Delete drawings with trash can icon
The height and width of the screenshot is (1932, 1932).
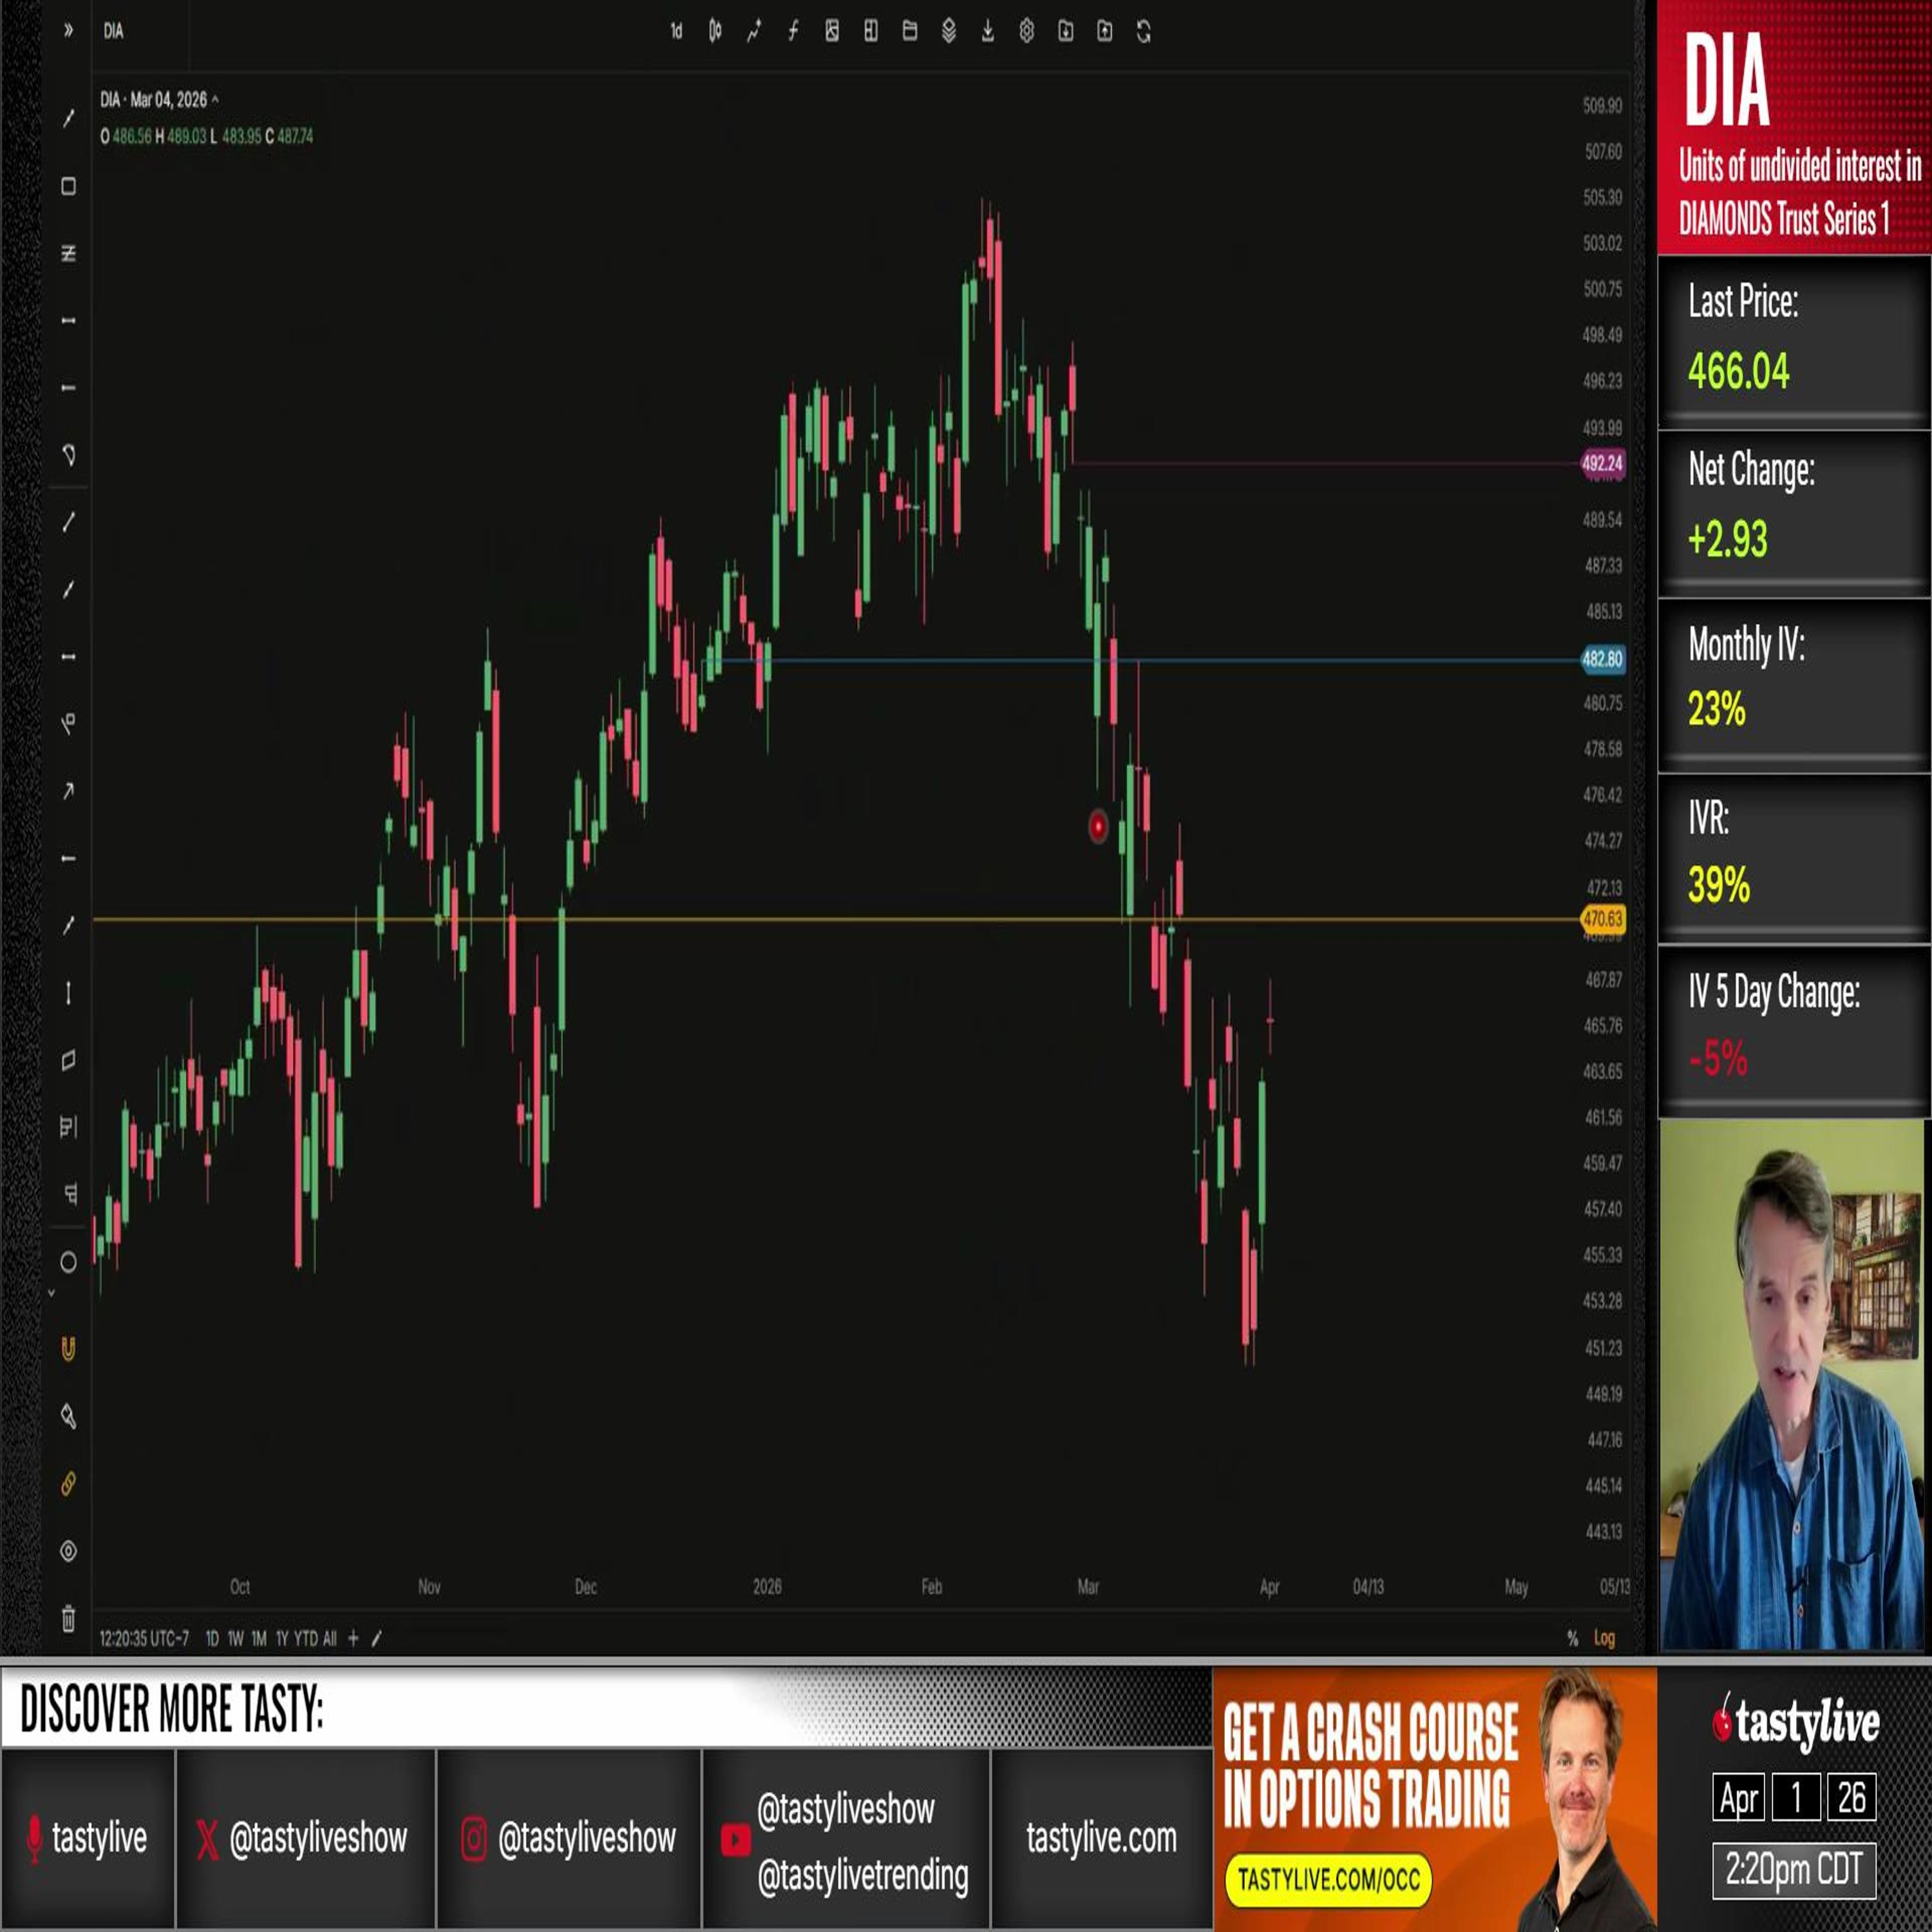click(68, 1618)
